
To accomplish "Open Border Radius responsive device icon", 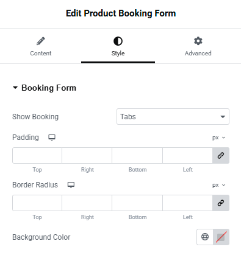I will tap(71, 185).
